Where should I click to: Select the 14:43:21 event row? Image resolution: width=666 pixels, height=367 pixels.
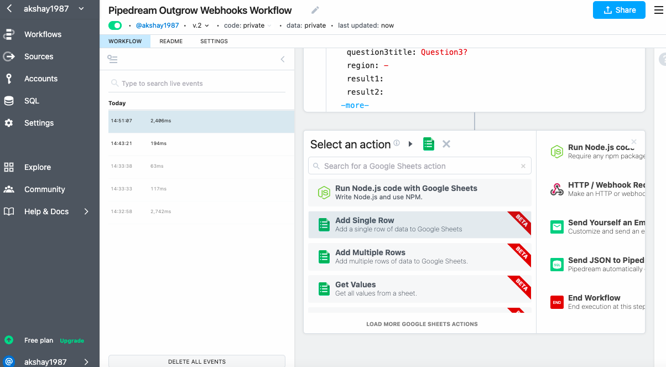point(201,143)
